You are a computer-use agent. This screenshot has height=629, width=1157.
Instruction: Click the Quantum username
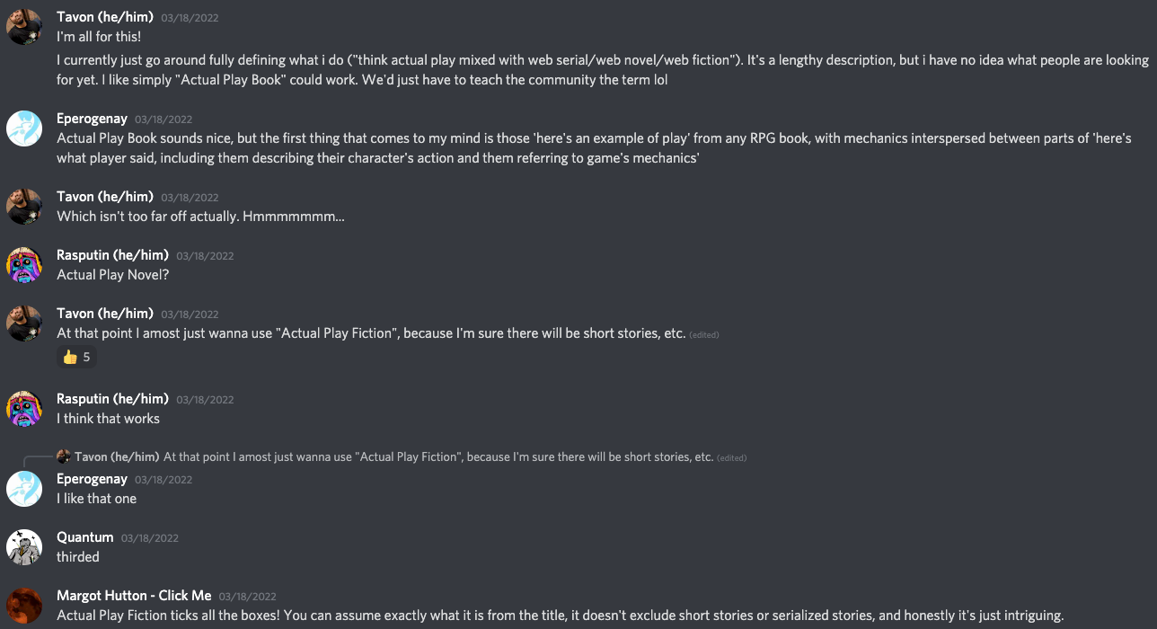[85, 537]
